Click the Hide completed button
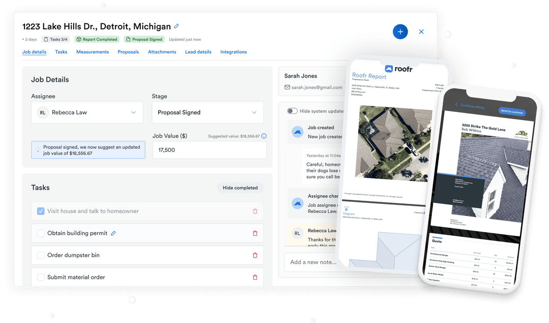 pos(239,188)
